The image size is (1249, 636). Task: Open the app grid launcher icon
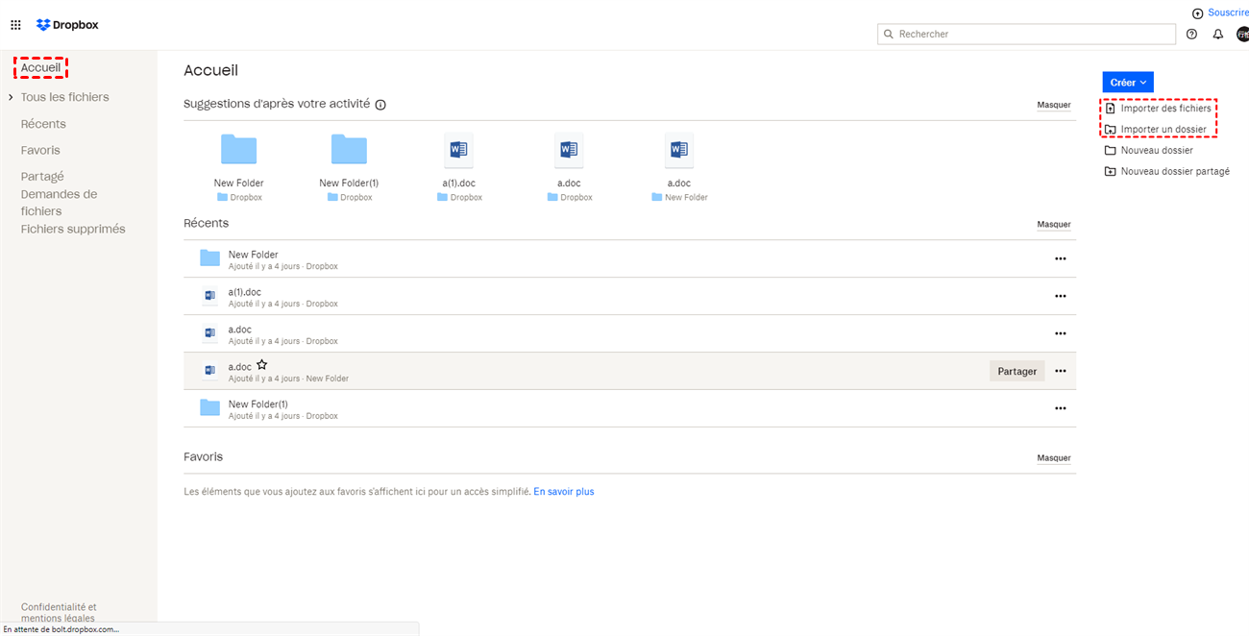(15, 25)
